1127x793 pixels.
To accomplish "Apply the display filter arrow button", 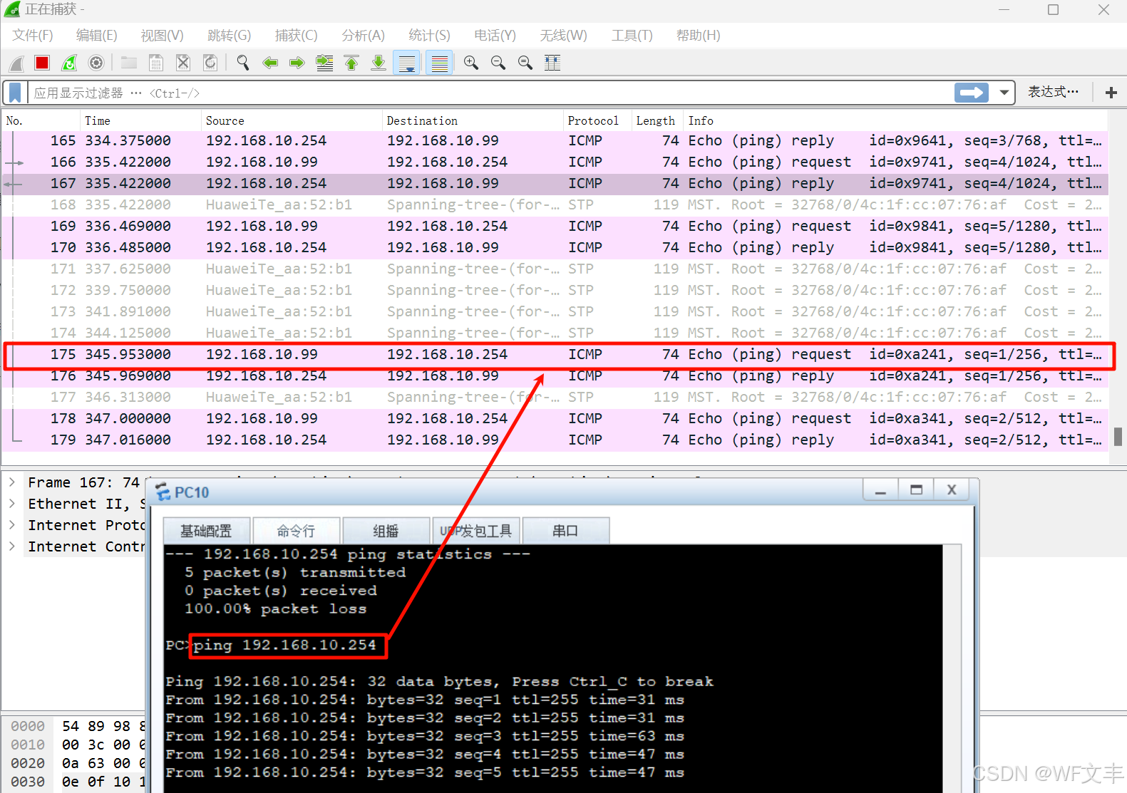I will pyautogui.click(x=972, y=93).
